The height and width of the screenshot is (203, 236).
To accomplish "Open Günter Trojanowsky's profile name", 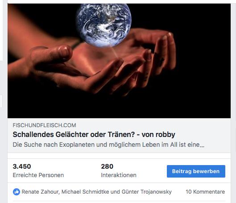I will pyautogui.click(x=147, y=192).
